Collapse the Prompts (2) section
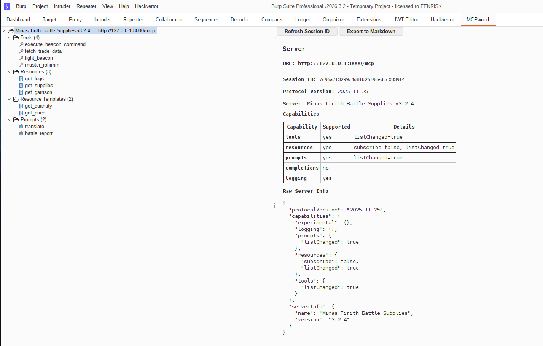 [x=9, y=119]
